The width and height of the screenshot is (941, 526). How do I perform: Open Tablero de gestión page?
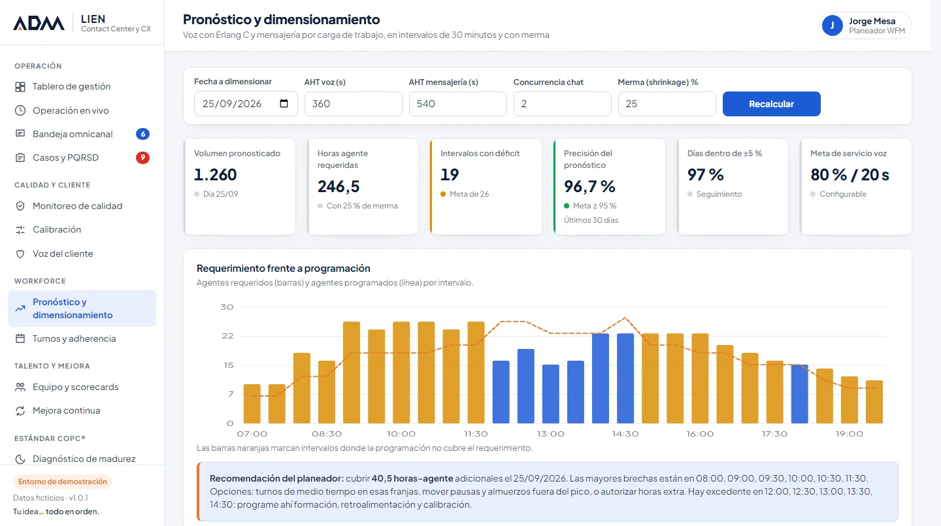[x=82, y=86]
